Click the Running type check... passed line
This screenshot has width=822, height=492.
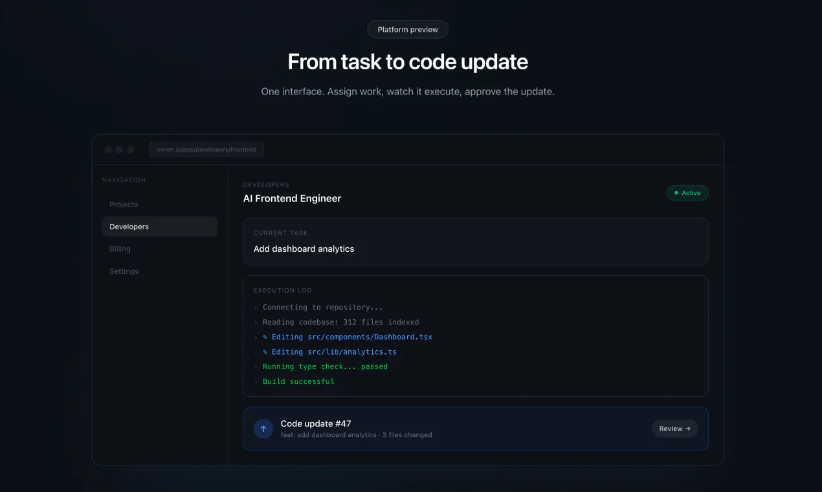pyautogui.click(x=325, y=366)
